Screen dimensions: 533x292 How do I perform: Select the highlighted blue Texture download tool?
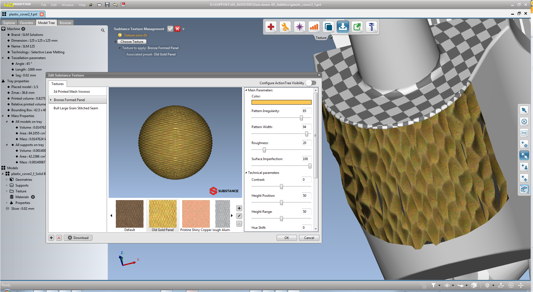tap(343, 27)
